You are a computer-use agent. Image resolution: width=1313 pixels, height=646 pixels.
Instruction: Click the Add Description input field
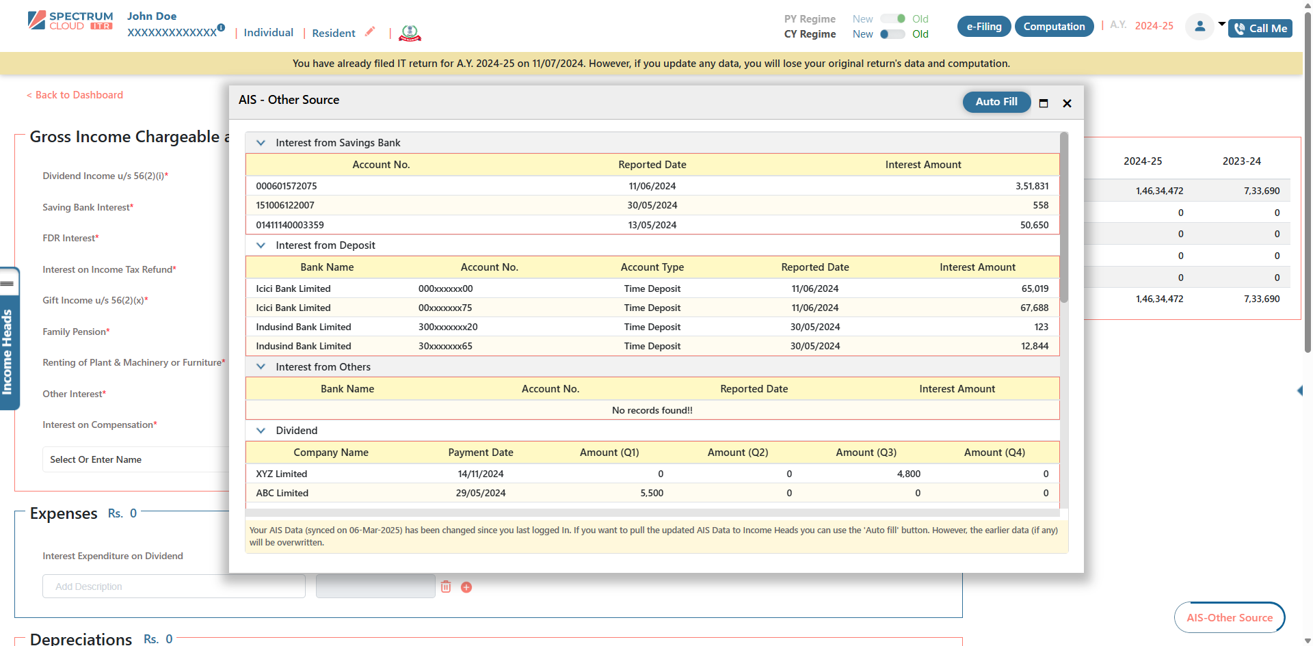click(174, 587)
